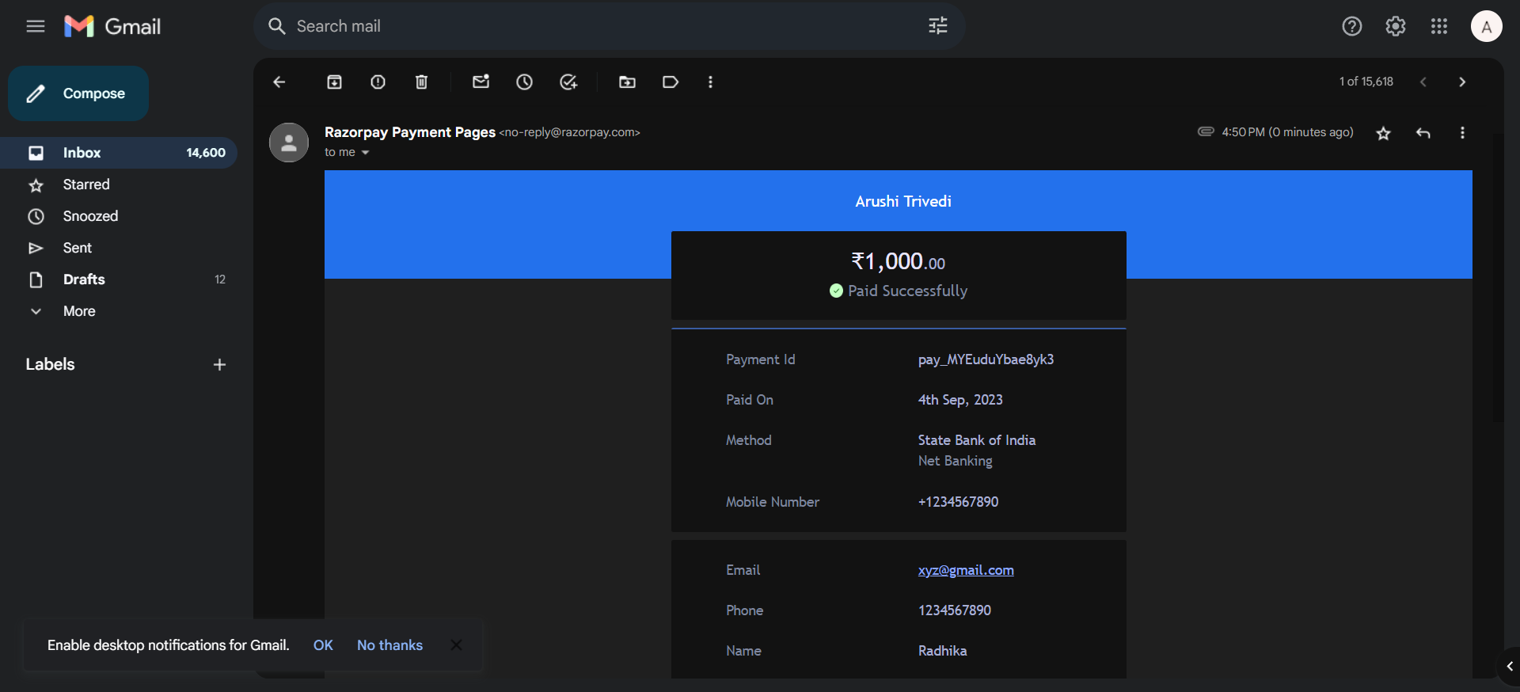Image resolution: width=1520 pixels, height=692 pixels.
Task: Go to newer email arrow
Action: [1423, 82]
